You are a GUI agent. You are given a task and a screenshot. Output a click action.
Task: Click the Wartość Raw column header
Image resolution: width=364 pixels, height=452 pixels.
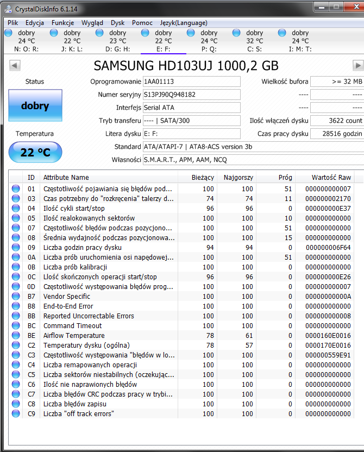pyautogui.click(x=325, y=177)
